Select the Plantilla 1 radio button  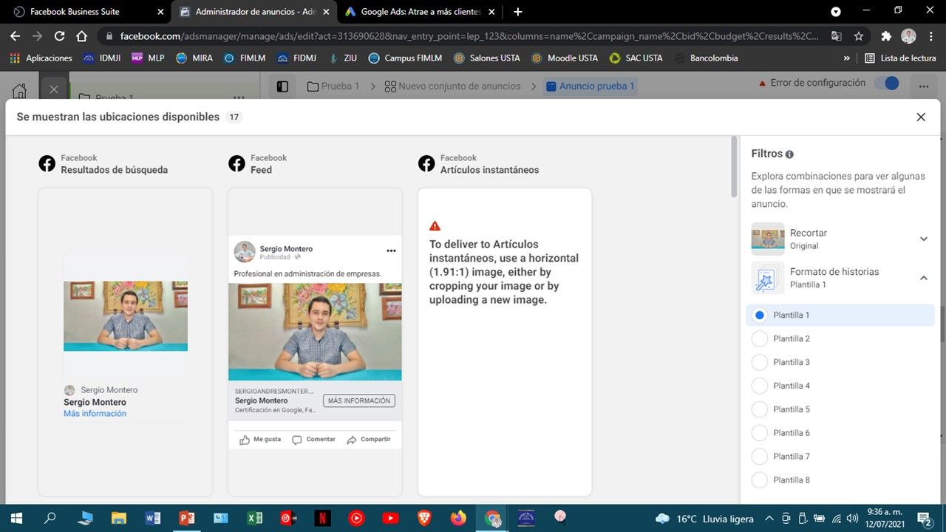[759, 315]
